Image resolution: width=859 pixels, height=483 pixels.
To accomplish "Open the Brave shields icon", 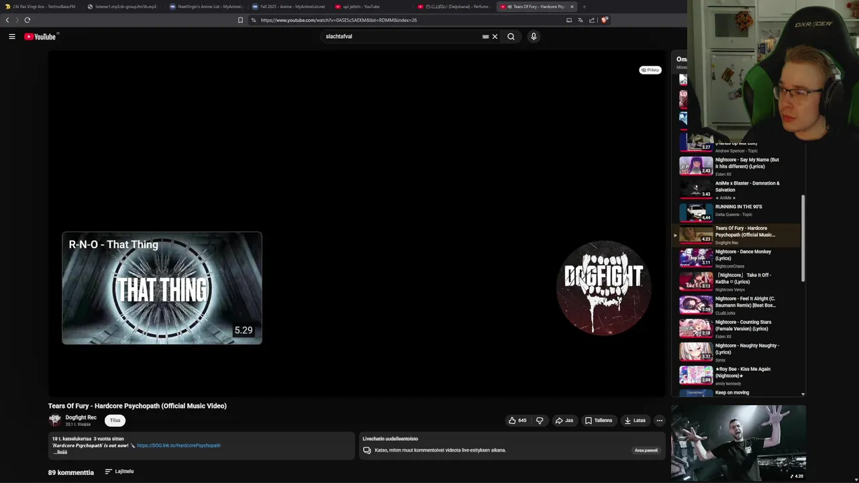I will click(x=604, y=20).
